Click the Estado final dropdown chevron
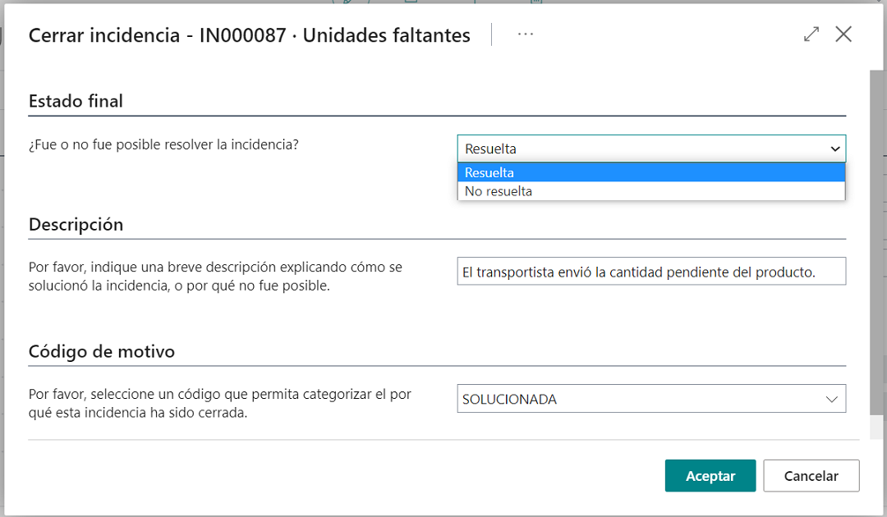This screenshot has height=517, width=887. 835,149
